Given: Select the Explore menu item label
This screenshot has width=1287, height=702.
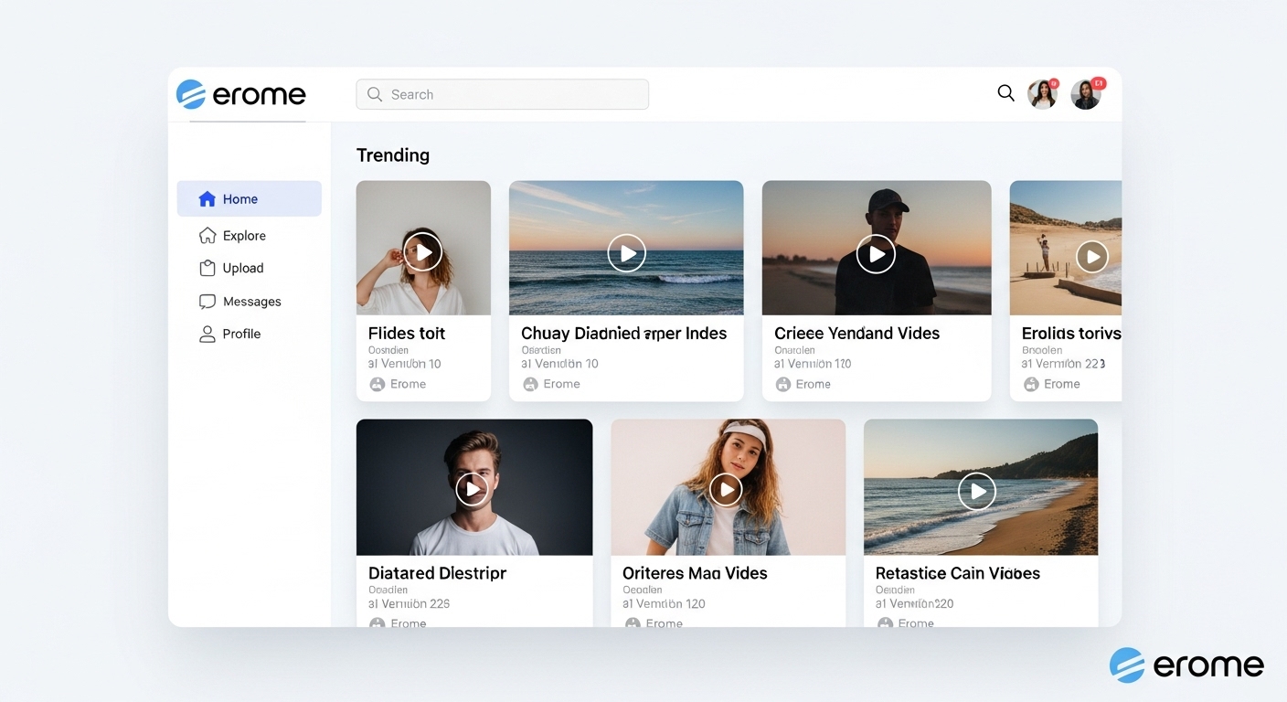Looking at the screenshot, I should tap(244, 236).
